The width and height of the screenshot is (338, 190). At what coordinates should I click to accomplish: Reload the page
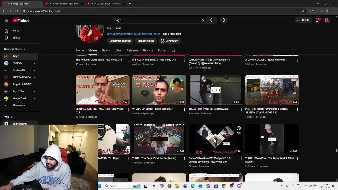[x=17, y=11]
